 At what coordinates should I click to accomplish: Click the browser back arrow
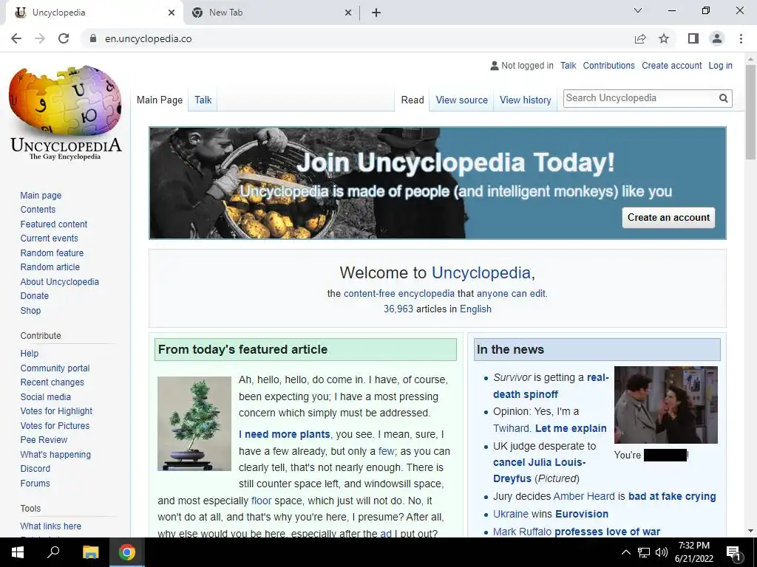[16, 38]
